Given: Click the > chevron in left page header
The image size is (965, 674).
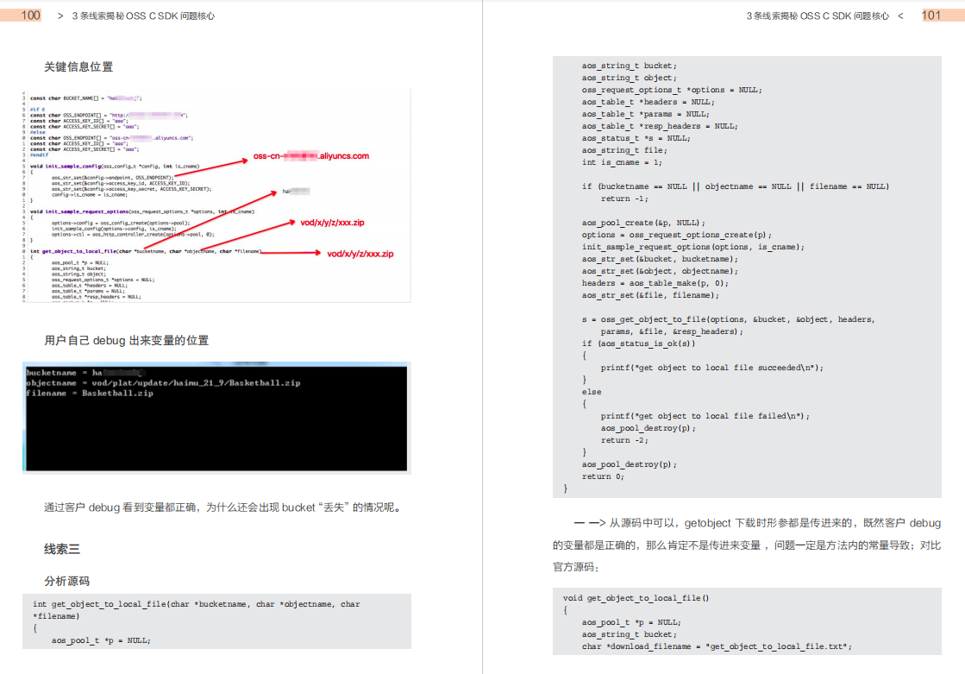Looking at the screenshot, I should [60, 16].
